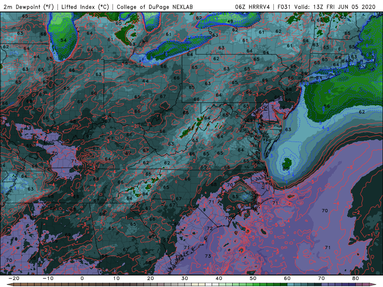Click the 54 dewpoint value over Lake Michigan
383x287 pixels.
pyautogui.click(x=63, y=40)
